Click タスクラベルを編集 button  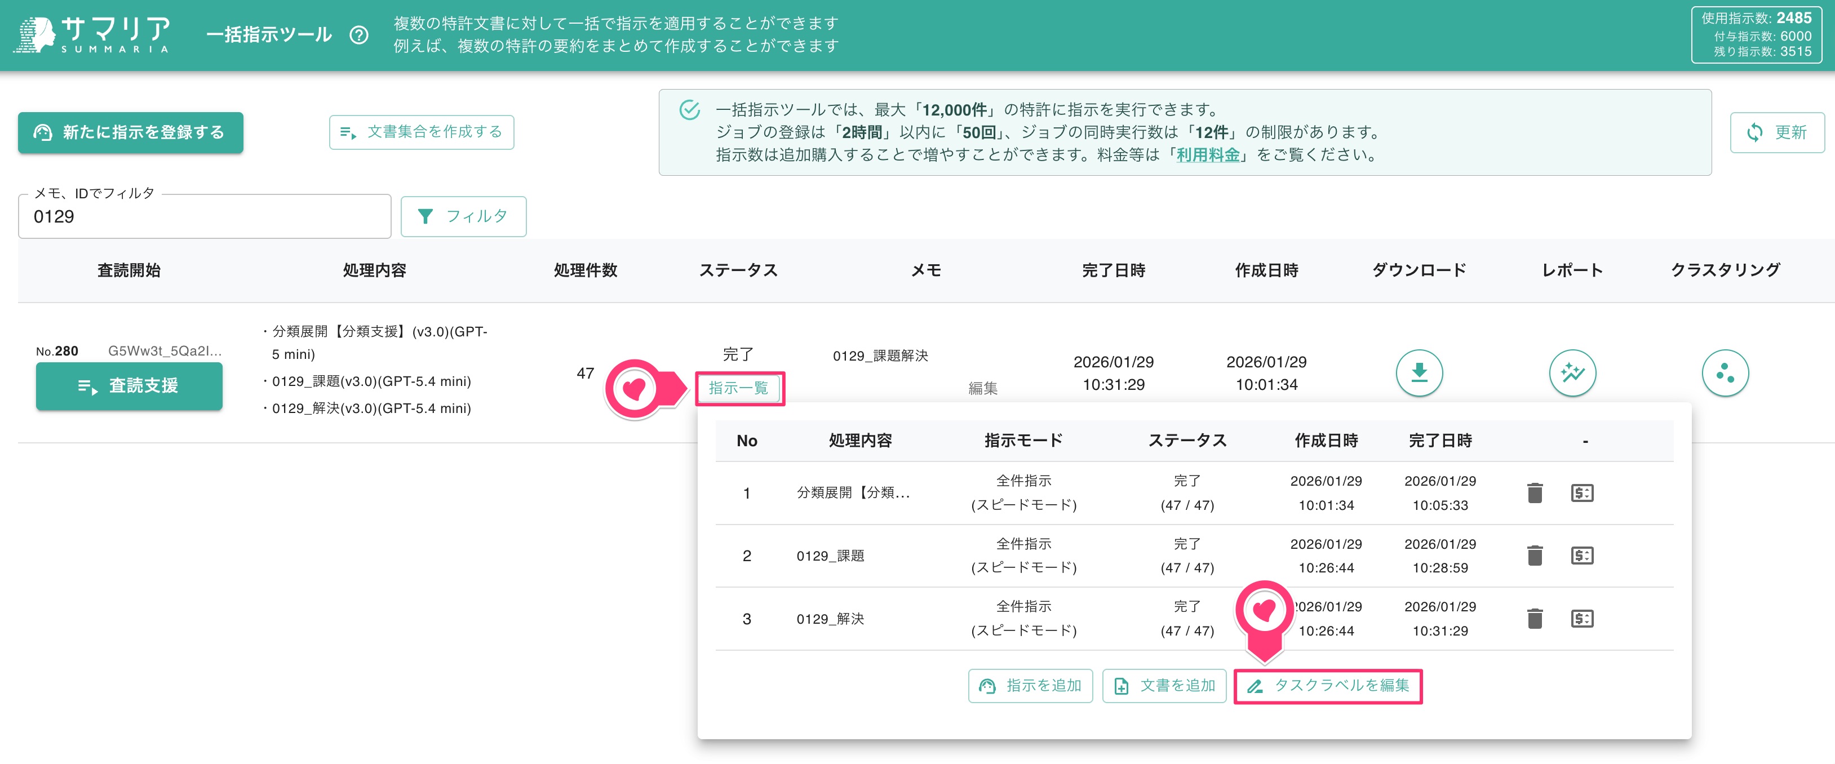pos(1328,686)
